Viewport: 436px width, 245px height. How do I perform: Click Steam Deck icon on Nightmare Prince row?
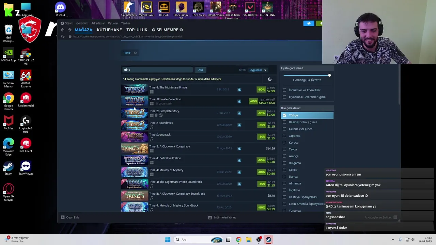239,89
